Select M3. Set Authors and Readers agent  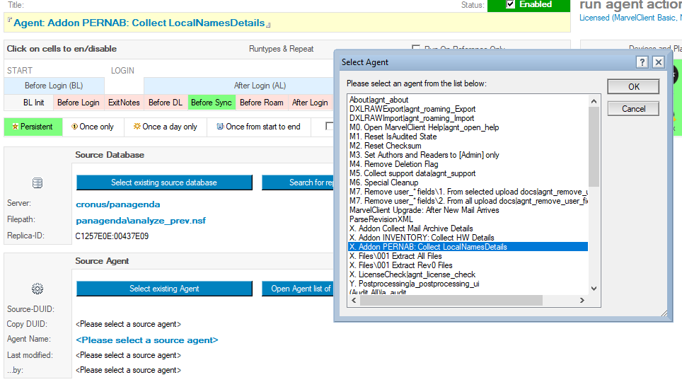(468, 154)
